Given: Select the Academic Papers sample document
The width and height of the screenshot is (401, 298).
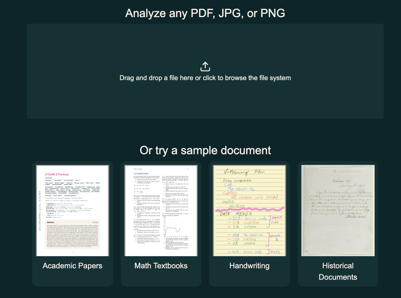Looking at the screenshot, I should point(72,210).
